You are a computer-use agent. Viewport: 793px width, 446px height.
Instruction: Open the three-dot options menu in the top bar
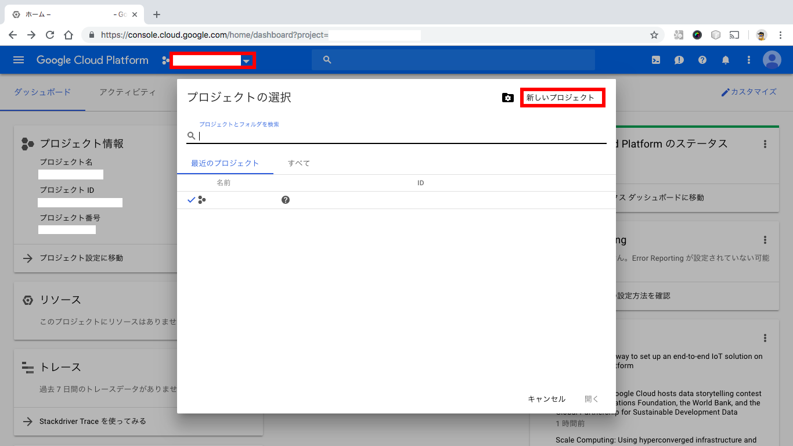click(x=748, y=59)
